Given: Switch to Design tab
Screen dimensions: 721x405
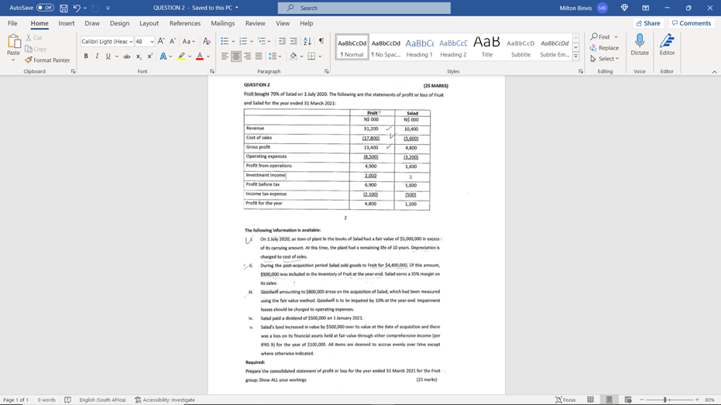Looking at the screenshot, I should (x=119, y=23).
